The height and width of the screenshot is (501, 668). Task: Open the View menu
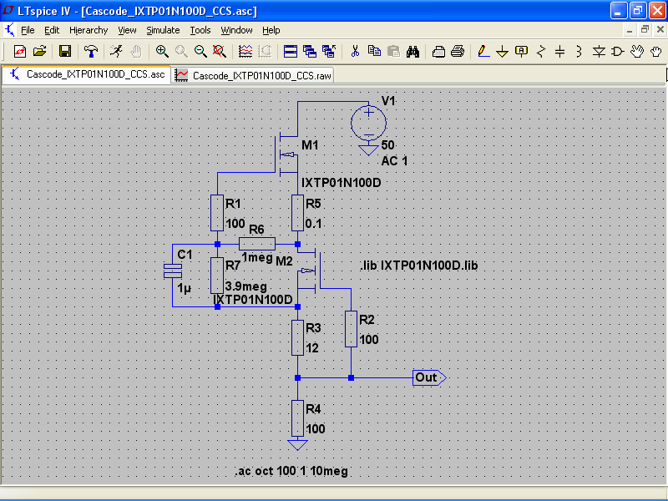(x=127, y=30)
